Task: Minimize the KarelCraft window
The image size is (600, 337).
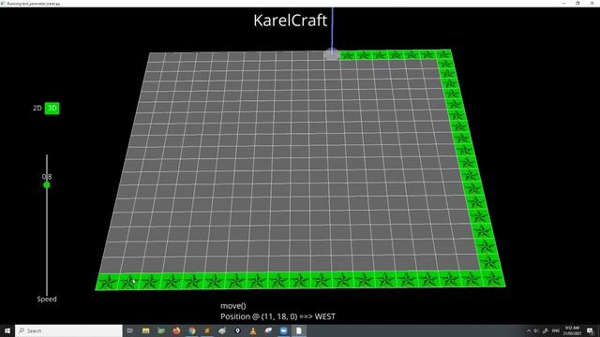Action: [x=563, y=4]
